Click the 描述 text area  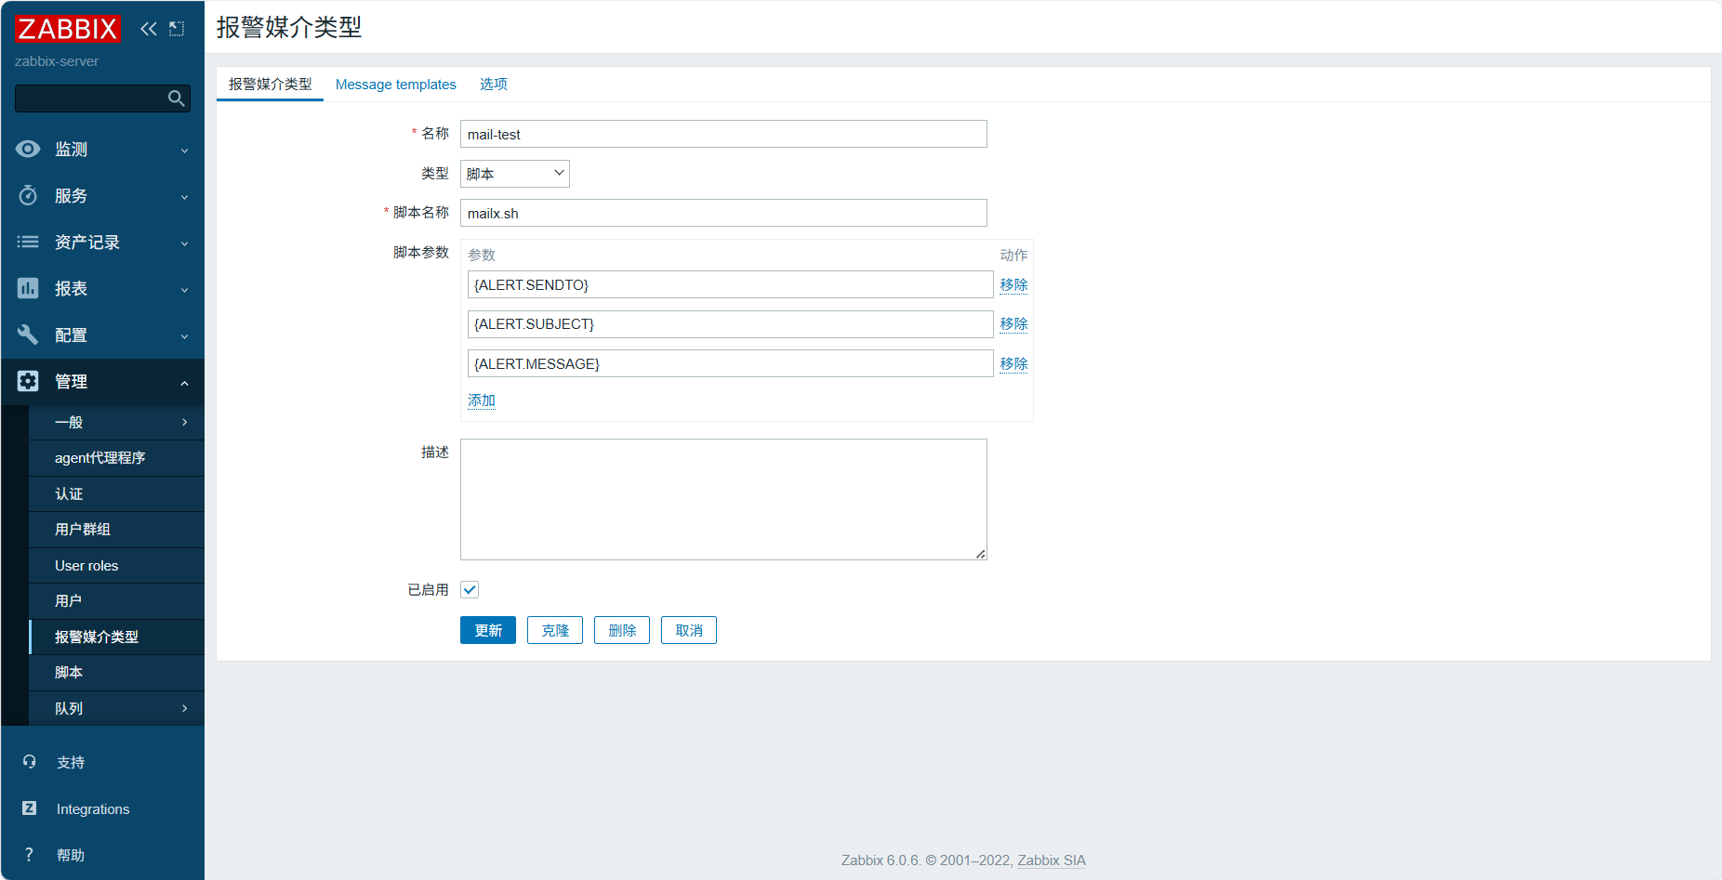[723, 499]
